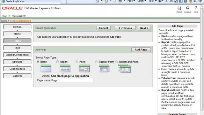The image size is (204, 115).
Task: Go to the Attributes wizard step
Action: pos(17,62)
